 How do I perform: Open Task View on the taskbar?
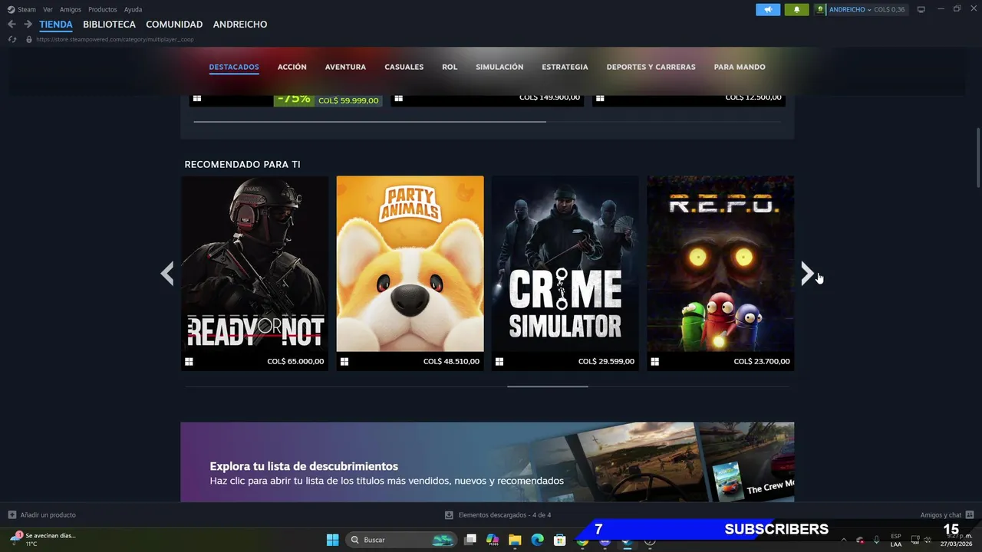pos(470,540)
